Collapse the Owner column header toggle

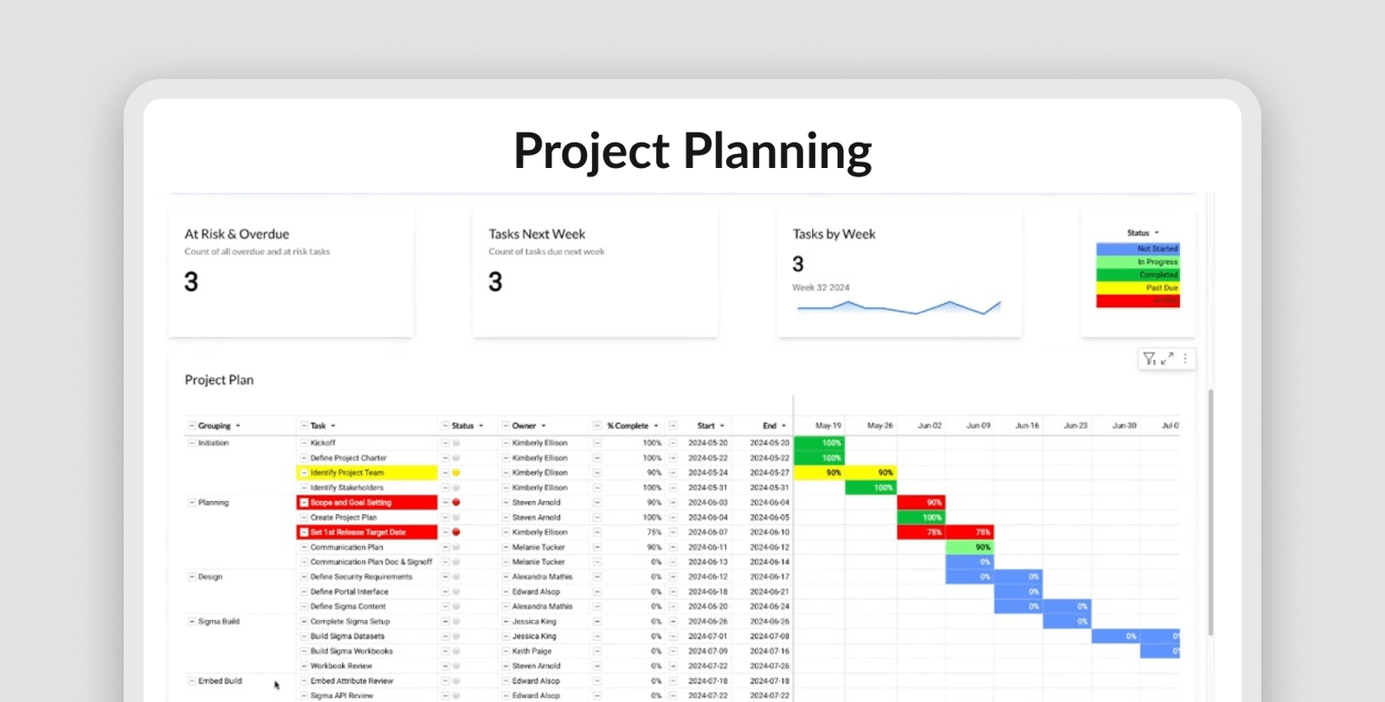coord(506,426)
